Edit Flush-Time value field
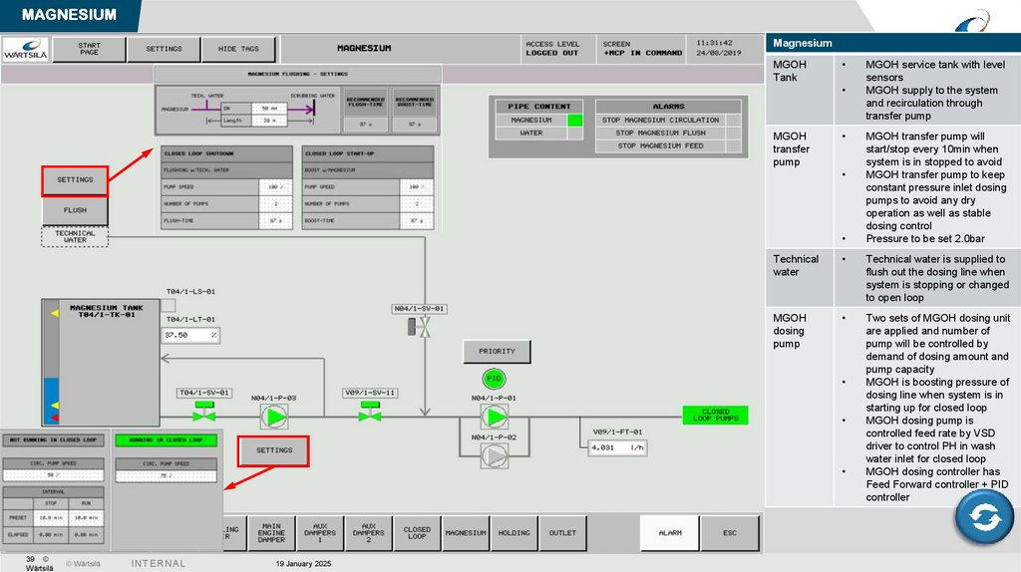Image resolution: width=1021 pixels, height=572 pixels. [276, 220]
